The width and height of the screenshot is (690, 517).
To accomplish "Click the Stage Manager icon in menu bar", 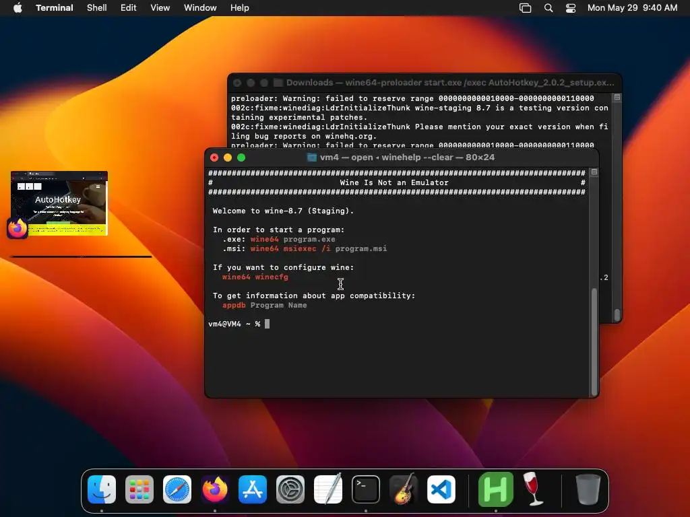I will pos(526,8).
